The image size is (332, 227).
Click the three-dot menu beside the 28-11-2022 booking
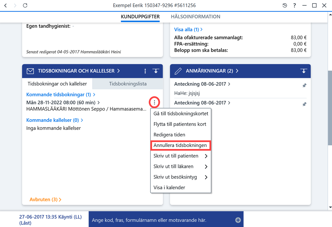tap(154, 103)
